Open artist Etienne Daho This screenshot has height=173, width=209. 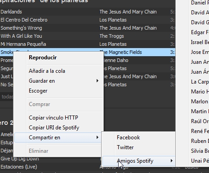point(116,60)
